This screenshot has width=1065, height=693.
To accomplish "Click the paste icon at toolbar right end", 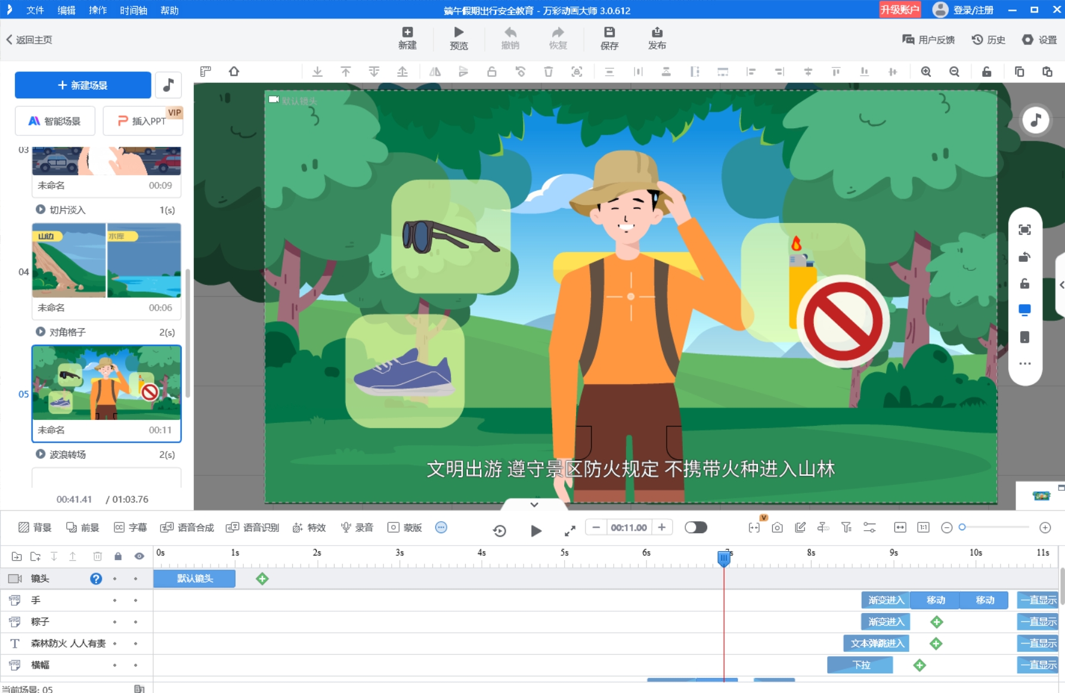I will point(1047,72).
